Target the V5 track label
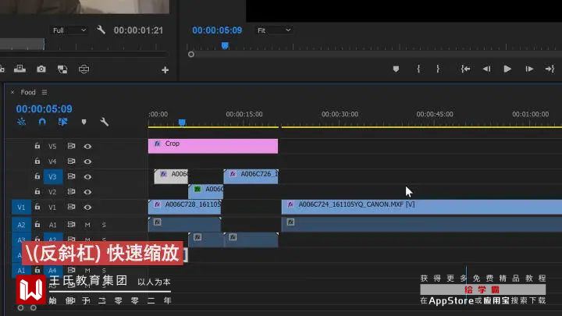 click(53, 146)
